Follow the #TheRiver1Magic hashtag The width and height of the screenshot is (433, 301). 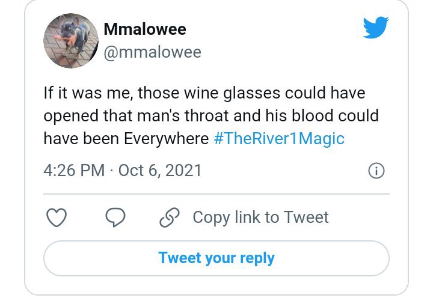[279, 139]
